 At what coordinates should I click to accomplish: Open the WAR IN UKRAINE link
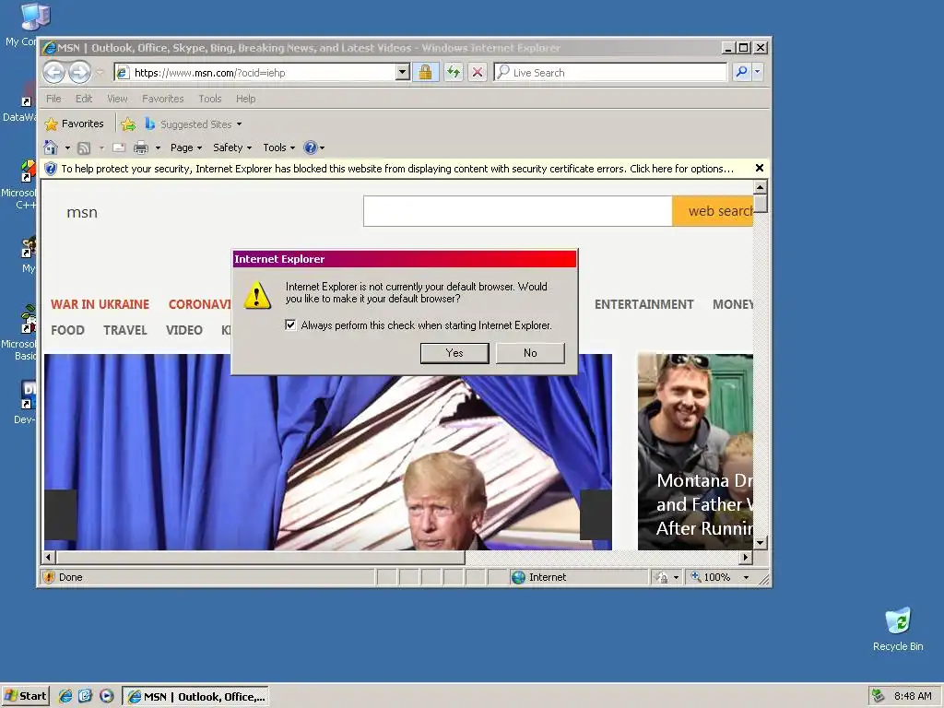100,304
